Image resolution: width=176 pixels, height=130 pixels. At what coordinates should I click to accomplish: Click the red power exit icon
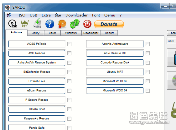click(87, 24)
